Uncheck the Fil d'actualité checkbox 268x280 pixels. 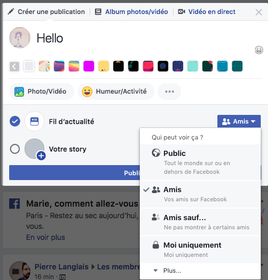[15, 121]
